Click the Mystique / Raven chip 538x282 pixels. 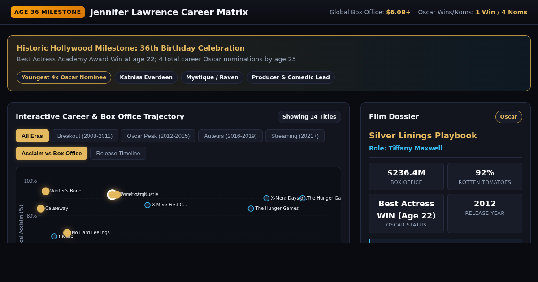click(x=212, y=77)
